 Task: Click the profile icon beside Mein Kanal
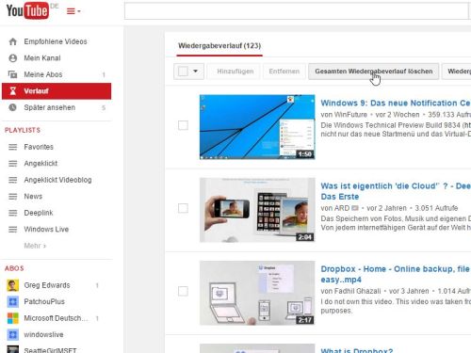(12, 58)
